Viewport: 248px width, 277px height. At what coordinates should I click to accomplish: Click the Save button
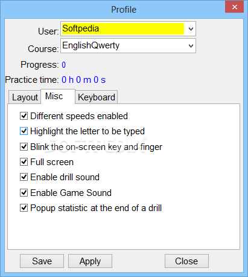click(x=42, y=261)
